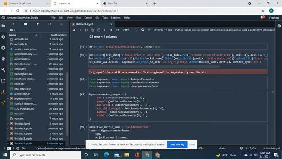The height and width of the screenshot is (159, 282).
Task: Select record_pb2.py in file list
Action: click(37, 94)
